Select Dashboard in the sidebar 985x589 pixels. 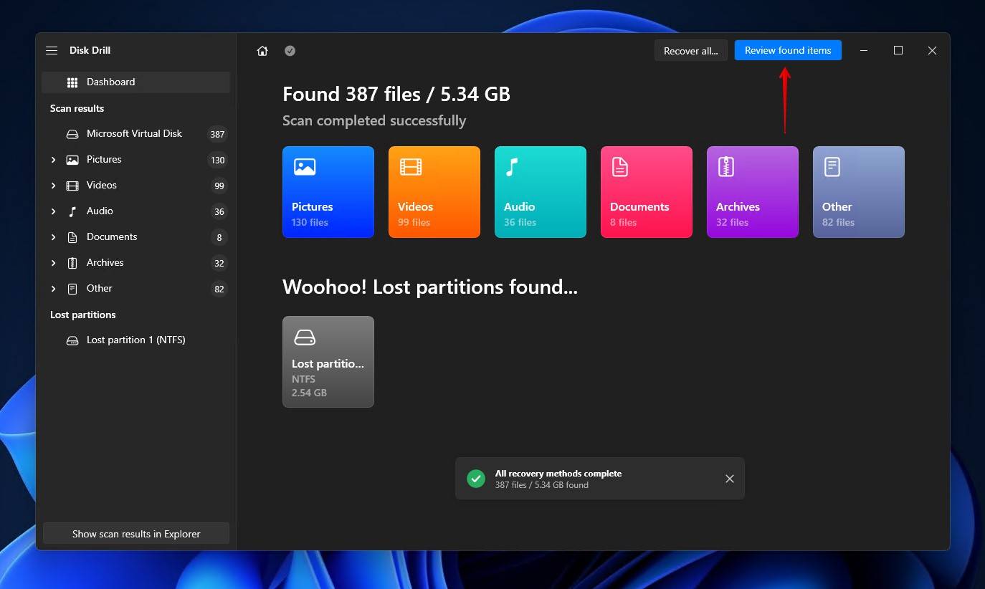pyautogui.click(x=135, y=82)
